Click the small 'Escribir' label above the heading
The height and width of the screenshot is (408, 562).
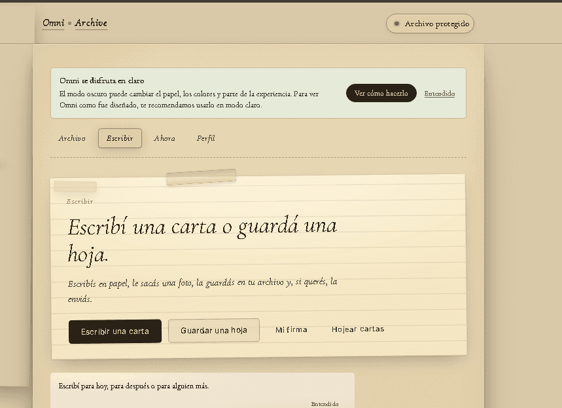(80, 201)
